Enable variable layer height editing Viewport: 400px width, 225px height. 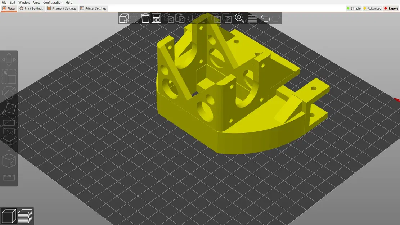[x=252, y=18]
